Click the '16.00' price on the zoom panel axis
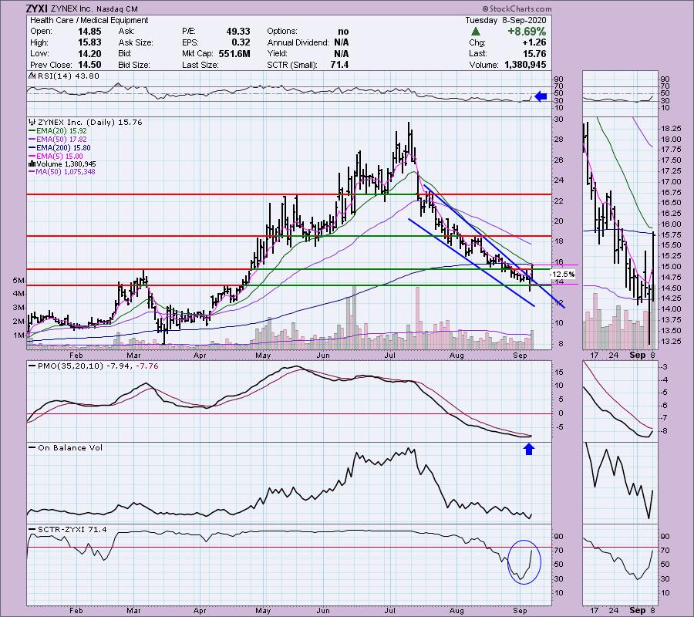The image size is (694, 617). click(x=671, y=224)
